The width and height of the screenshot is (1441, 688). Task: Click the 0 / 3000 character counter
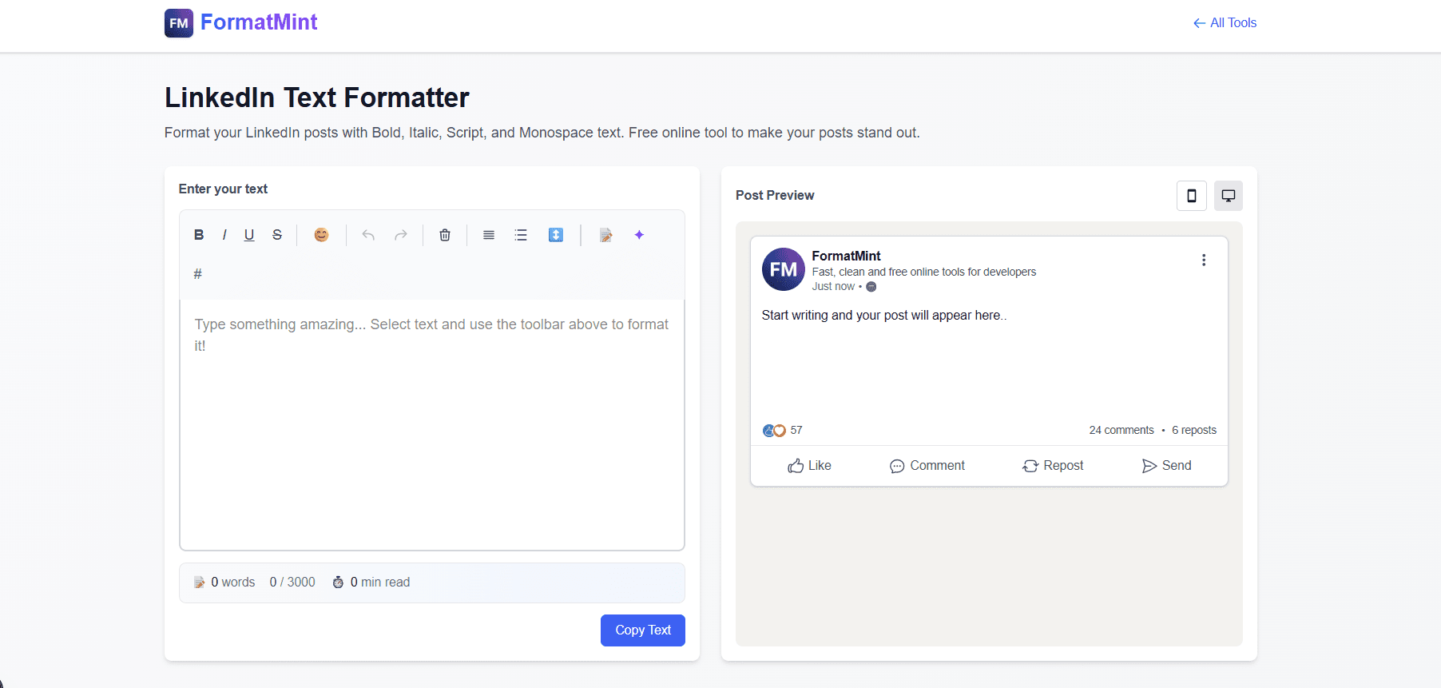[x=292, y=583]
